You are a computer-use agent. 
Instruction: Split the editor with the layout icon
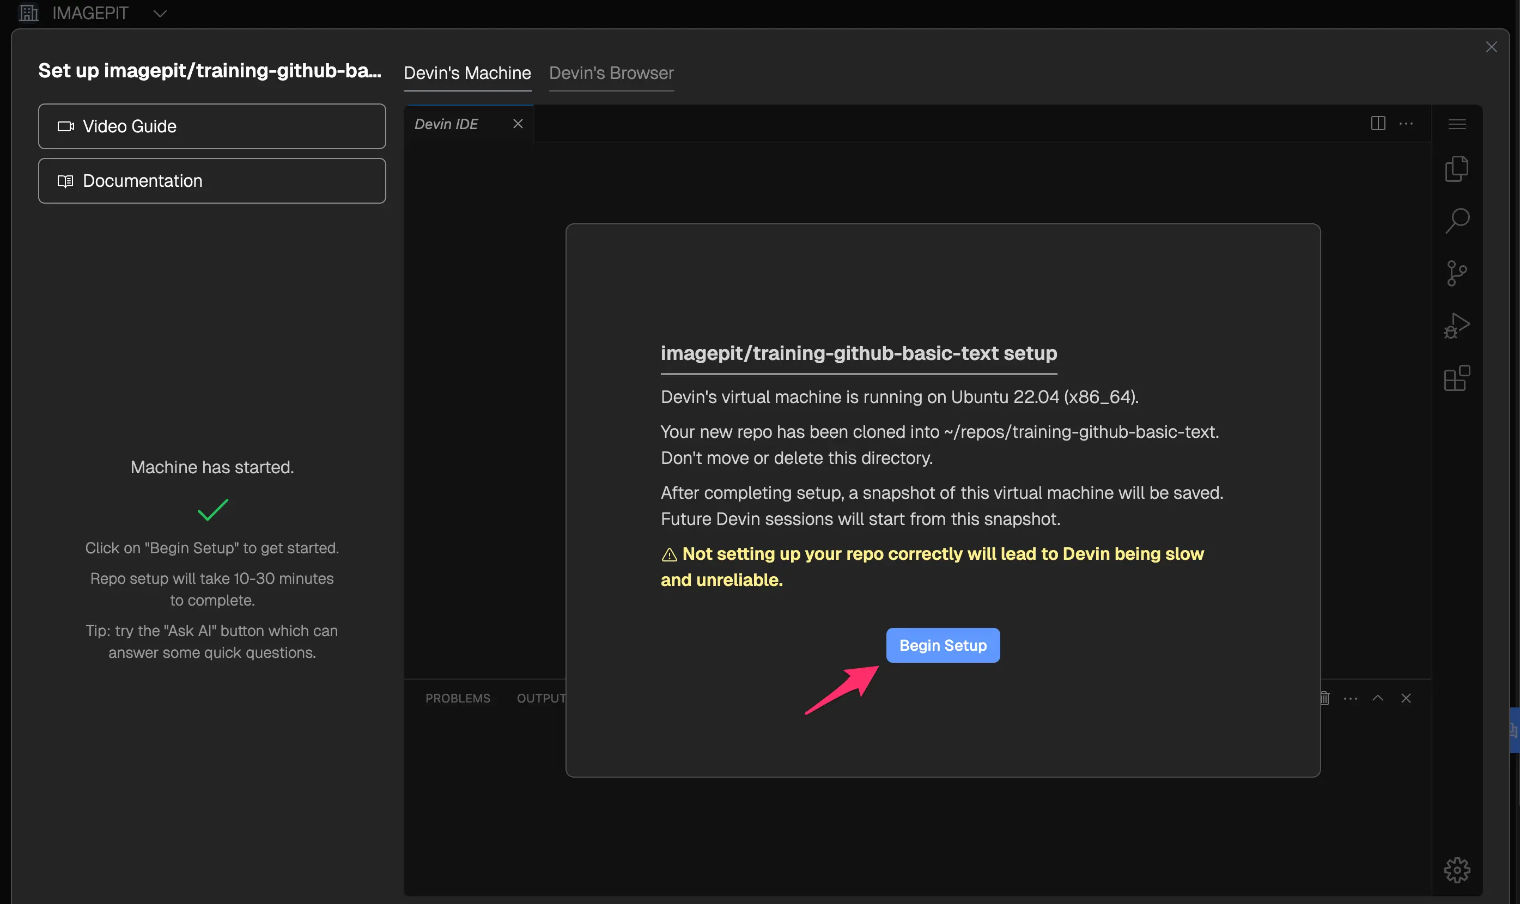point(1378,124)
